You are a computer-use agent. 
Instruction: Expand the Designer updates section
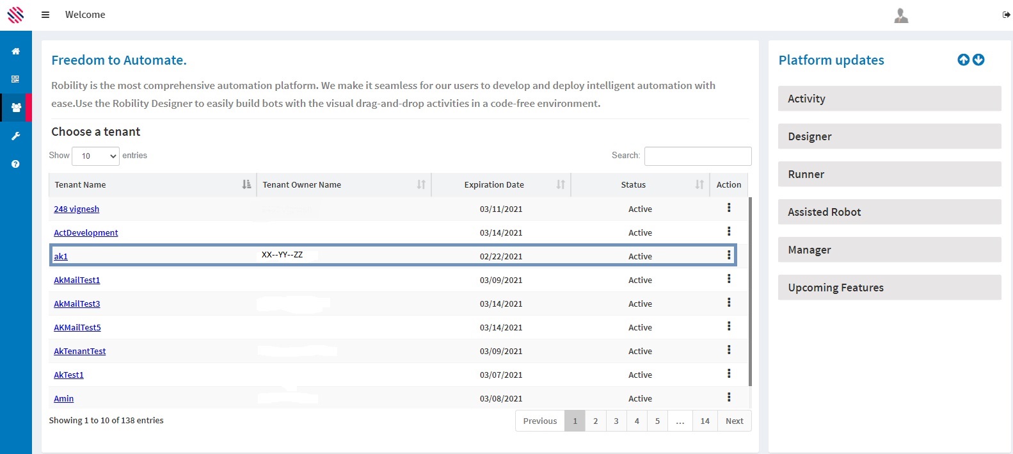tap(889, 136)
